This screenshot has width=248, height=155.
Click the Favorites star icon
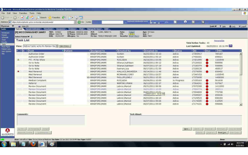[x=50, y=17]
